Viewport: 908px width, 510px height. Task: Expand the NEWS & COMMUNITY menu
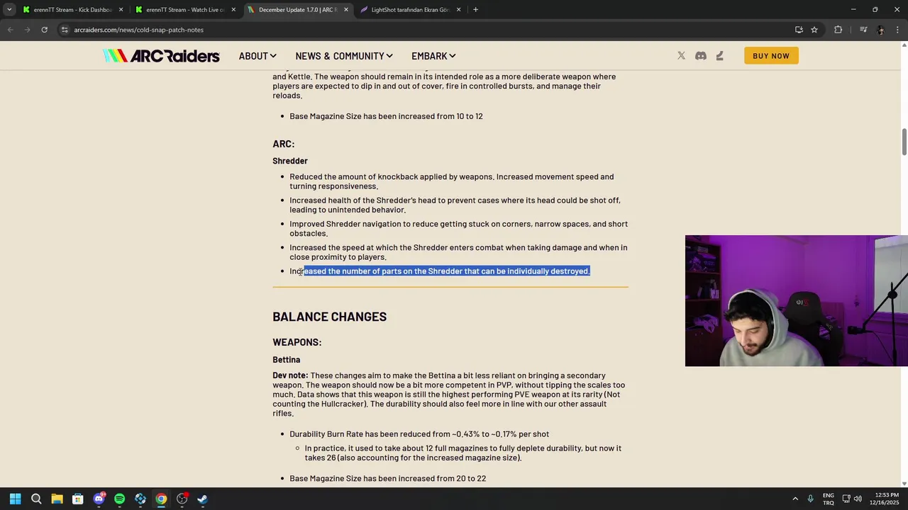pos(344,56)
